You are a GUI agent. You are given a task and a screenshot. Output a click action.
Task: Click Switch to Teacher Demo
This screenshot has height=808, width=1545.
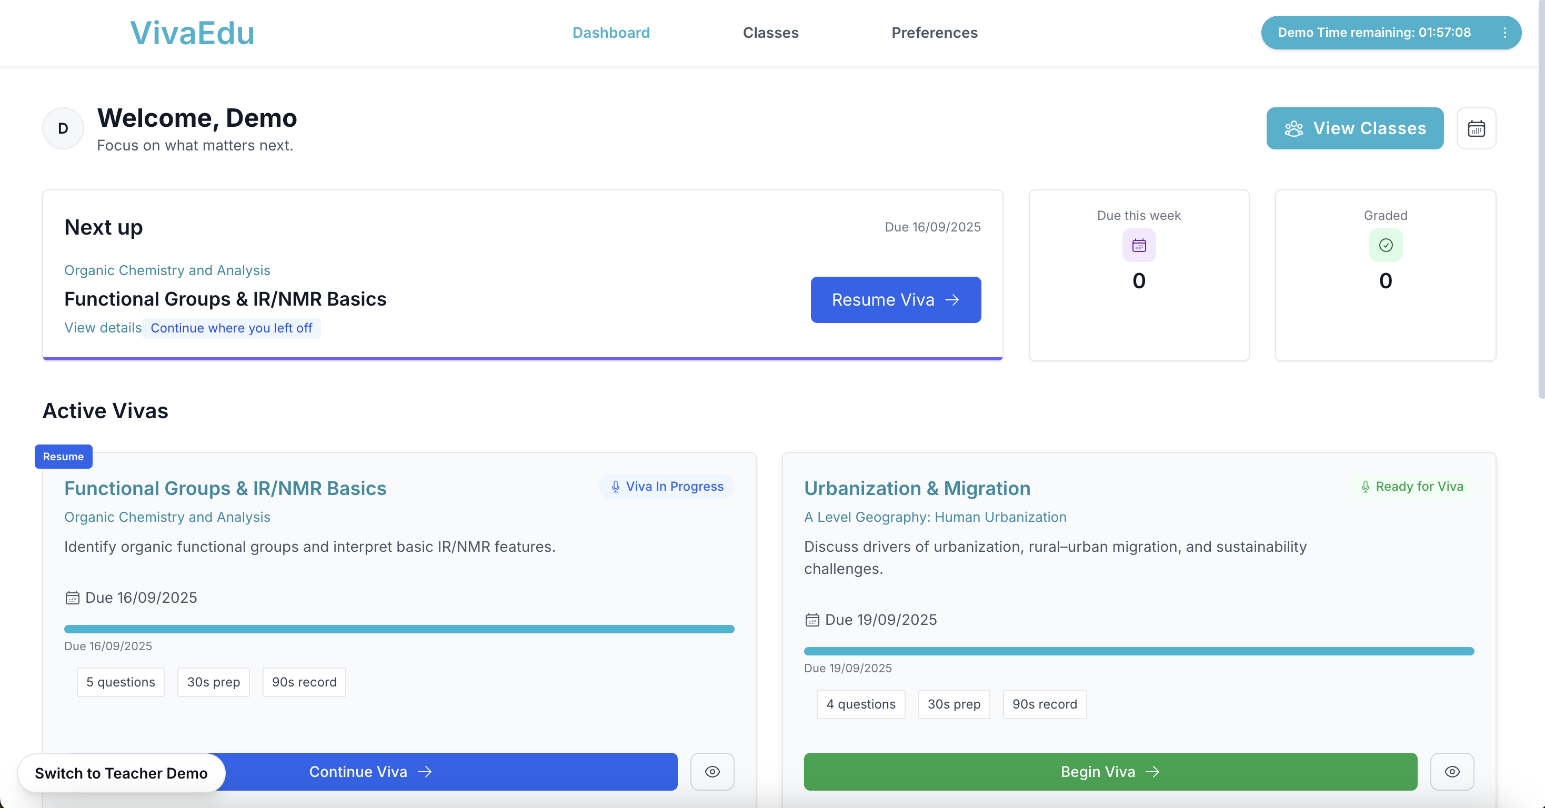click(121, 773)
